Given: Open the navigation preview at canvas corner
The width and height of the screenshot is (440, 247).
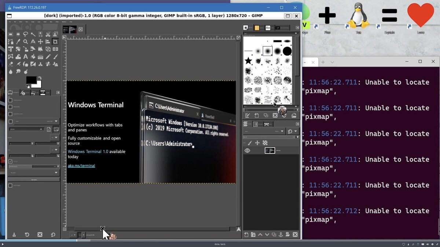Looking at the screenshot, I should [x=238, y=229].
